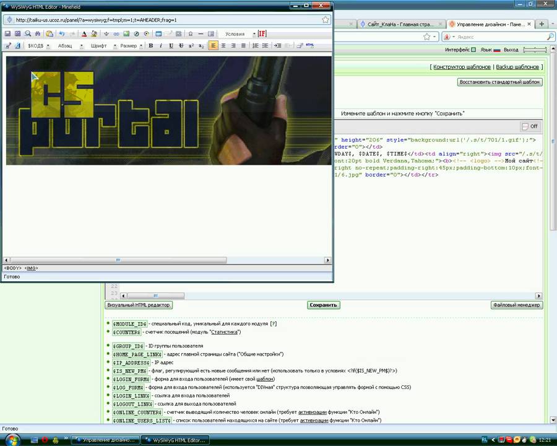The height and width of the screenshot is (446, 557).
Task: Select align center button
Action: point(223,45)
